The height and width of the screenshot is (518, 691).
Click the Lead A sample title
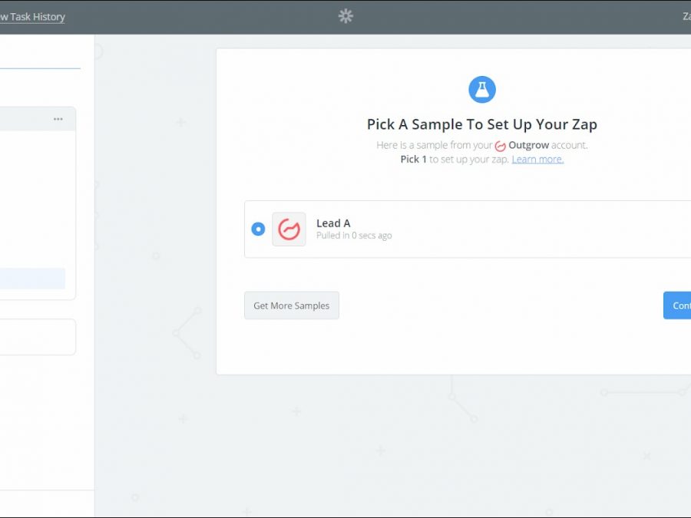tap(333, 223)
